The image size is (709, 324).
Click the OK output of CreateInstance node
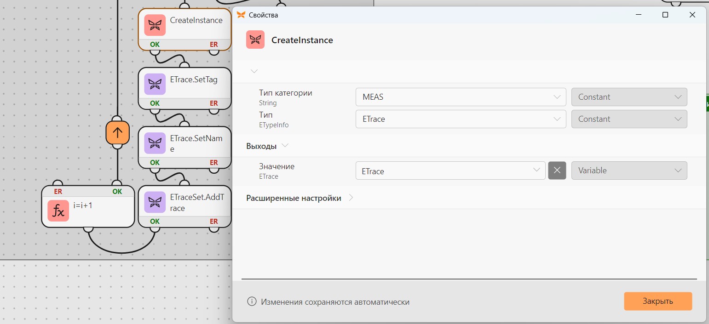(x=155, y=45)
